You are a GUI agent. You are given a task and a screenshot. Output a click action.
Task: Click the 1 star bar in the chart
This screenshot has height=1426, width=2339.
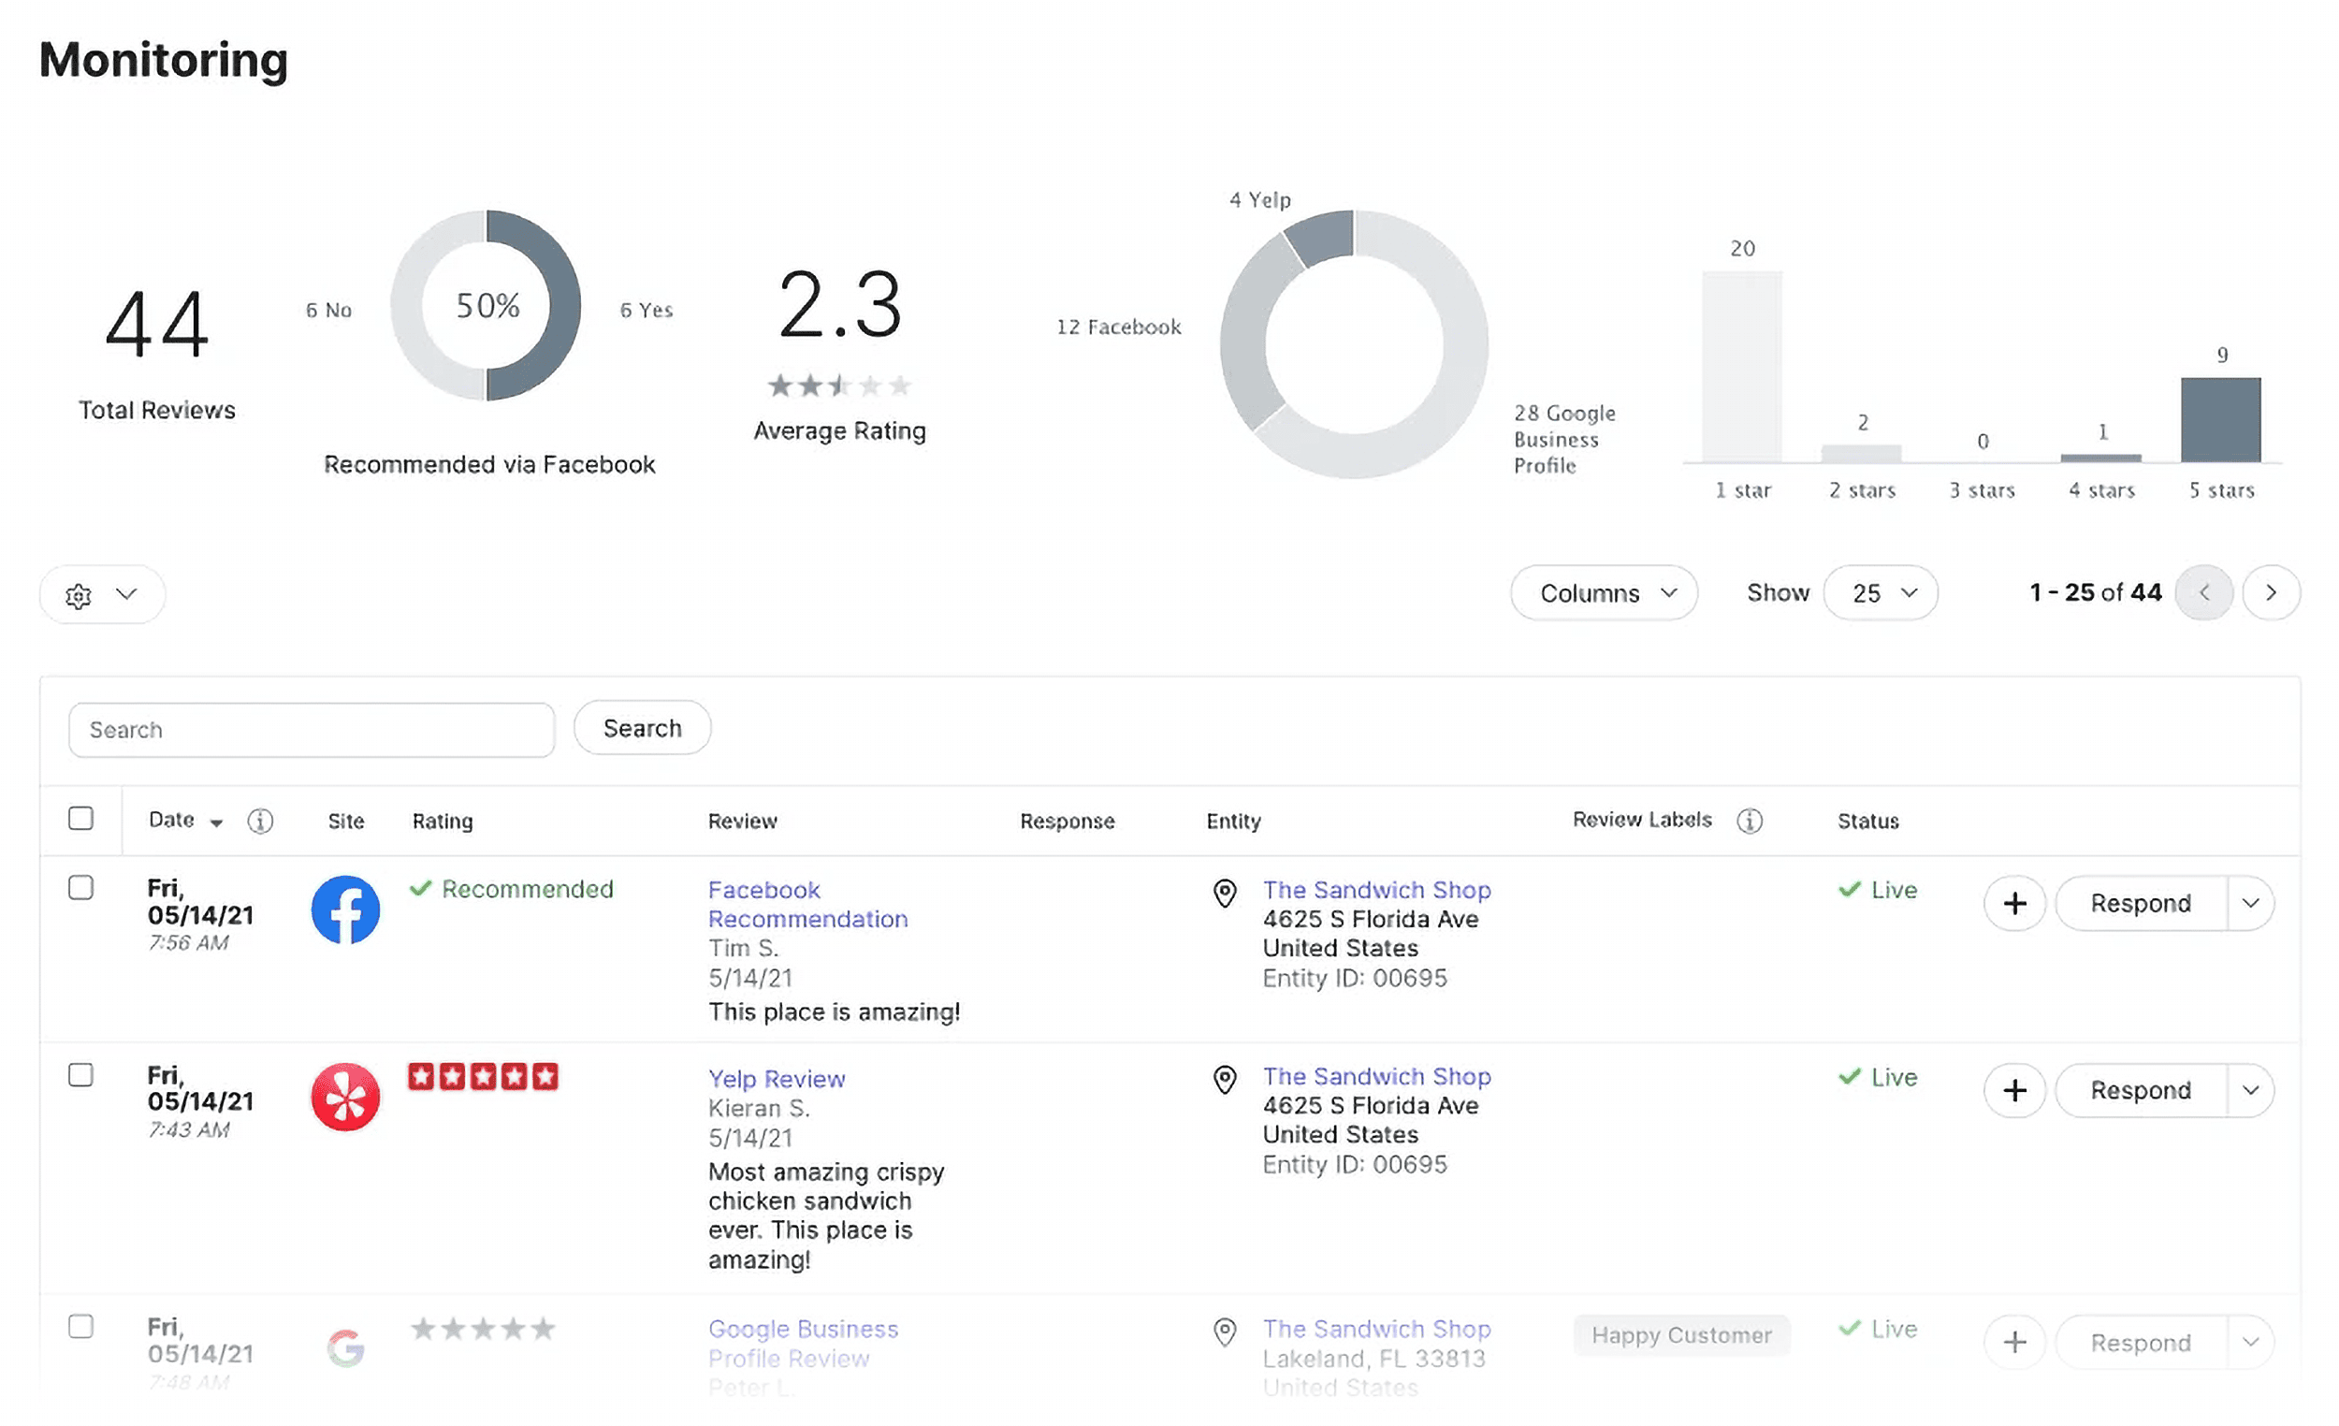pyautogui.click(x=1742, y=368)
